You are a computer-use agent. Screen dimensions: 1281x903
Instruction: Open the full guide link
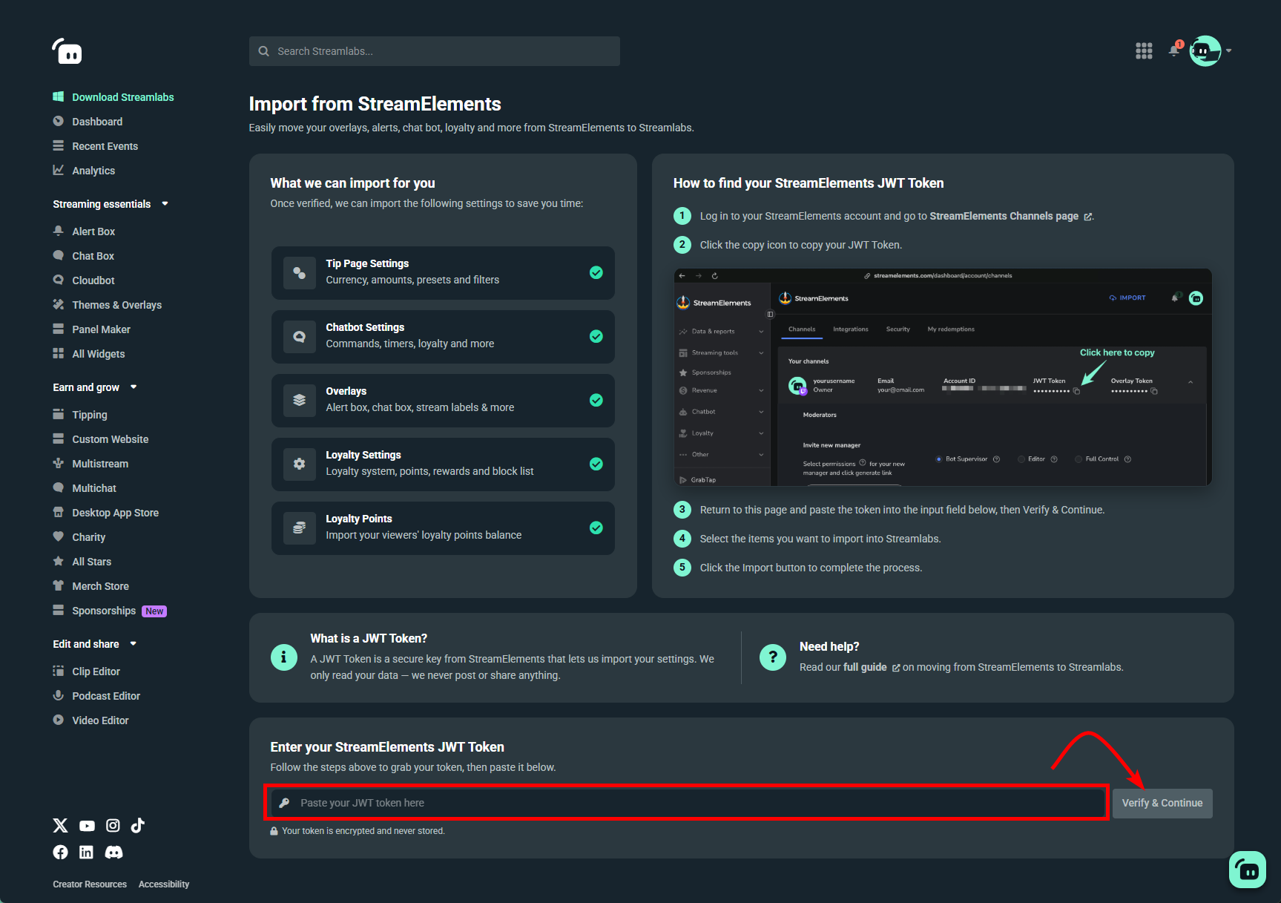tap(872, 667)
